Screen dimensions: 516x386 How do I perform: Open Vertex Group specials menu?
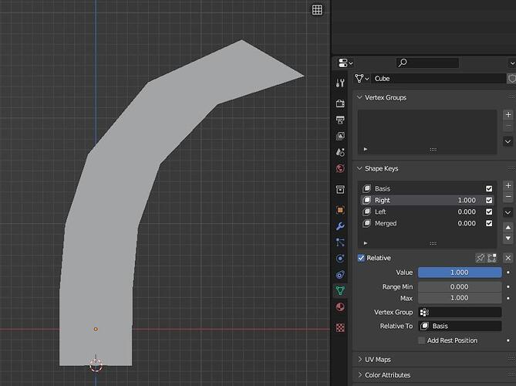click(508, 141)
